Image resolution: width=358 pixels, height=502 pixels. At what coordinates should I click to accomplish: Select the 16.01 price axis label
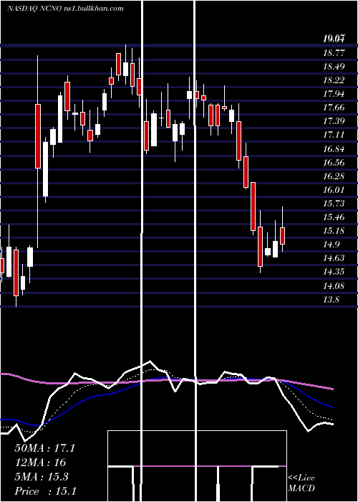tap(334, 189)
